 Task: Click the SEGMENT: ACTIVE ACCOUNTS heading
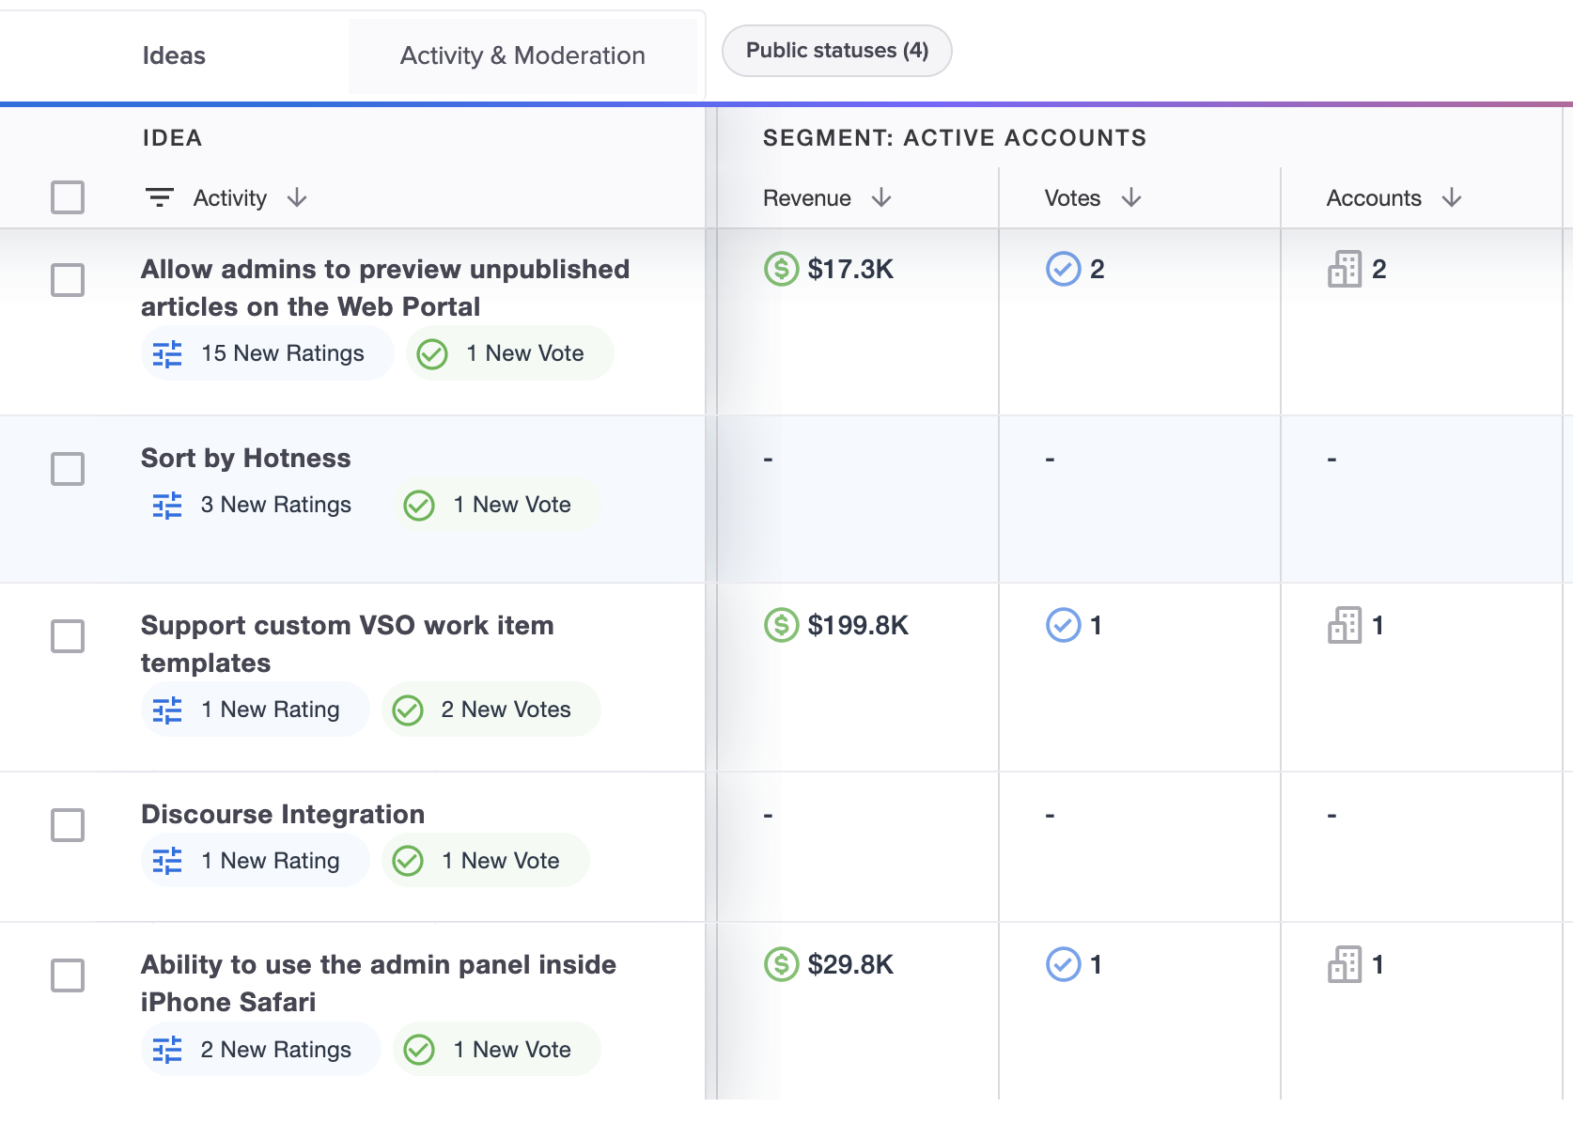pyautogui.click(x=955, y=138)
